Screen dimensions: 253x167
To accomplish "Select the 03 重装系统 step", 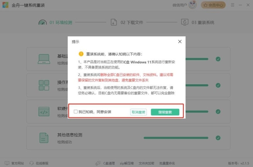I will (198, 22).
